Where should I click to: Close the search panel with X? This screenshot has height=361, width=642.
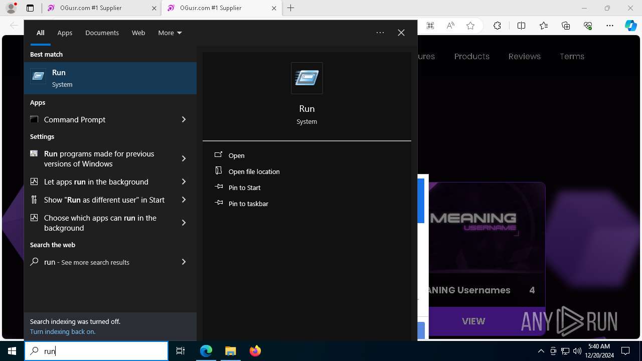(401, 33)
